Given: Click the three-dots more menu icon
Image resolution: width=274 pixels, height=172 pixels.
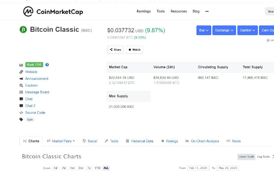Looking at the screenshot, I should [207, 11].
